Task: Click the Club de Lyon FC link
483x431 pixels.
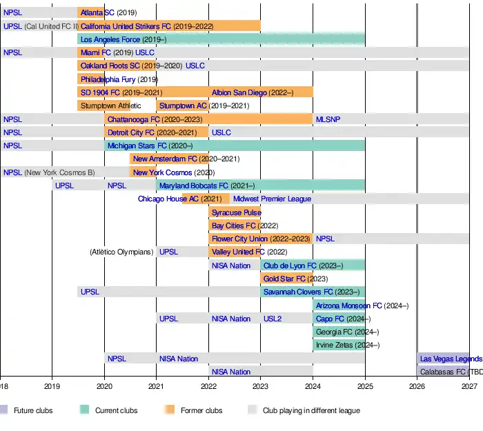Action: click(290, 265)
